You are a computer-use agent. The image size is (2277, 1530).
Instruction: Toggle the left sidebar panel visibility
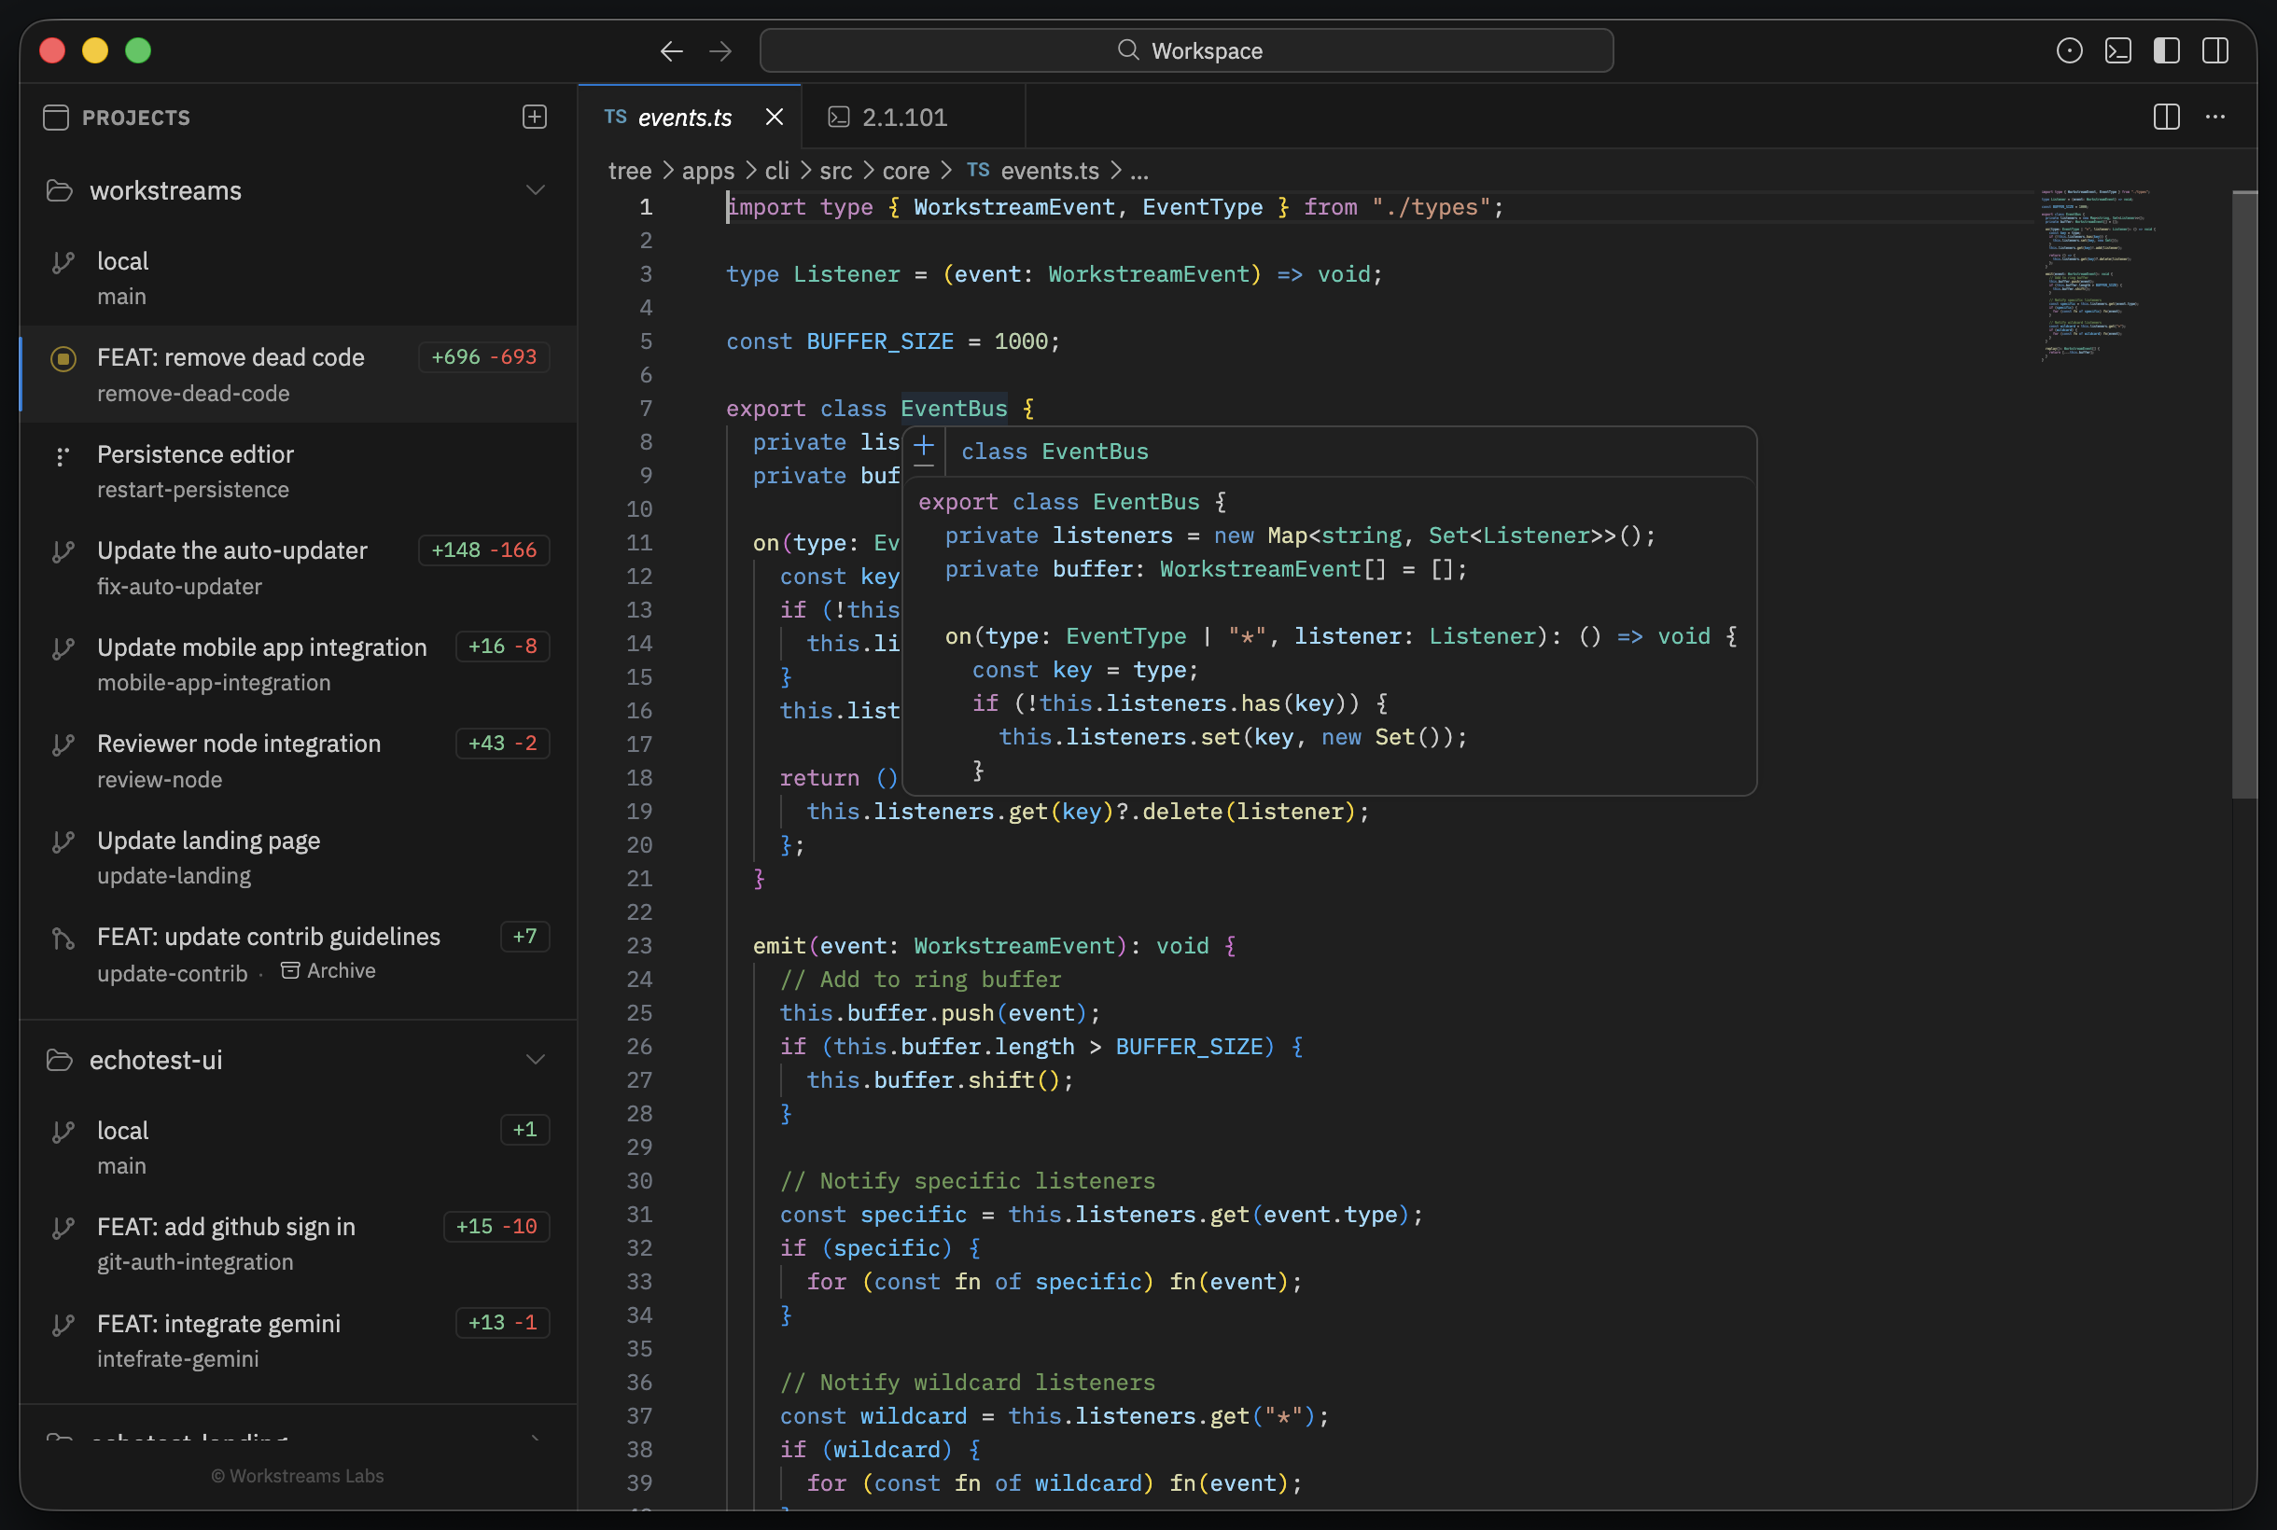(x=2167, y=50)
